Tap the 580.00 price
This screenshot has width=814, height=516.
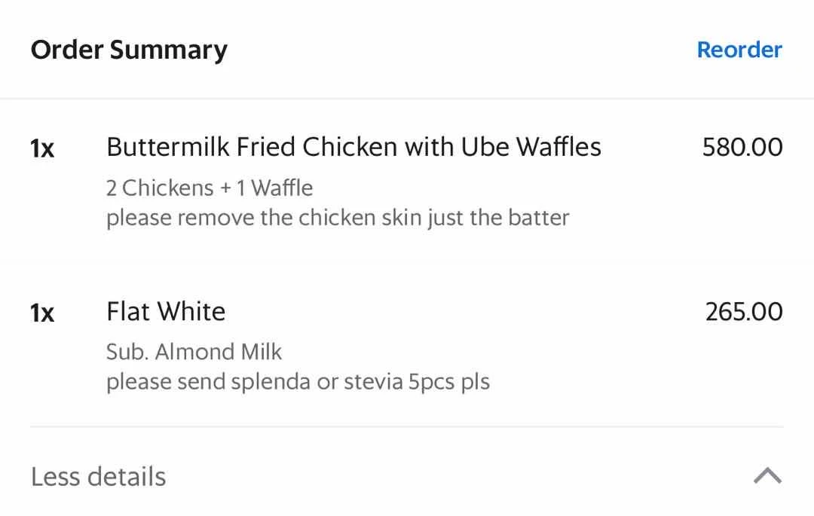coord(742,147)
